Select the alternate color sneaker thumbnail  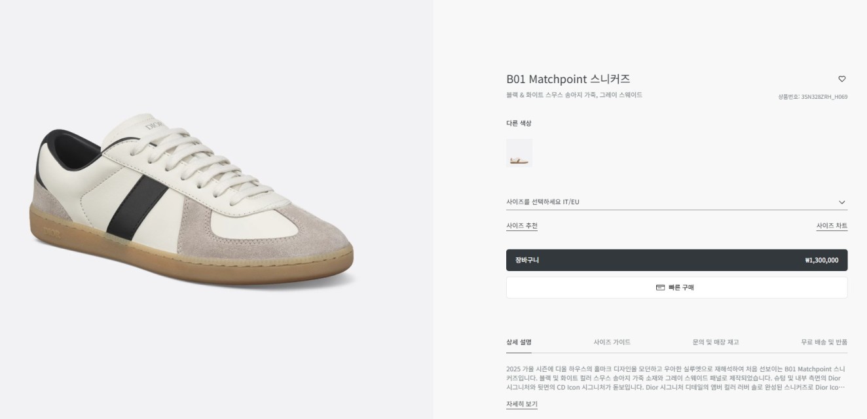pyautogui.click(x=519, y=153)
